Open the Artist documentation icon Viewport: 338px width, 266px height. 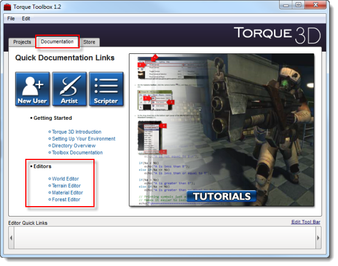tap(69, 89)
